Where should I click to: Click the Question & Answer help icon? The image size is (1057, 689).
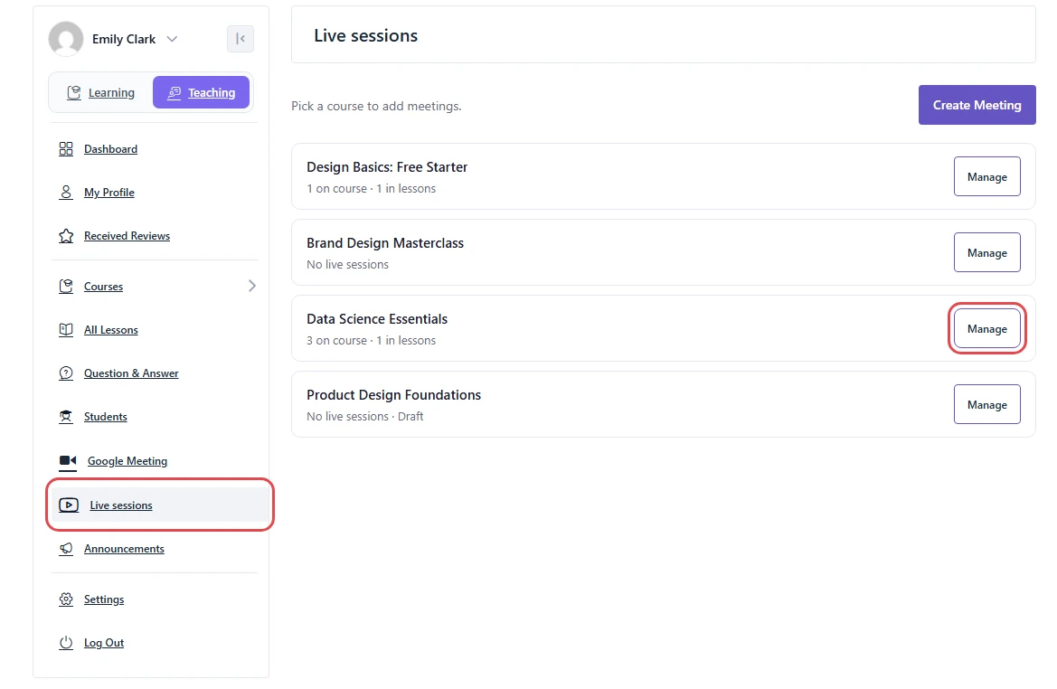pyautogui.click(x=66, y=373)
